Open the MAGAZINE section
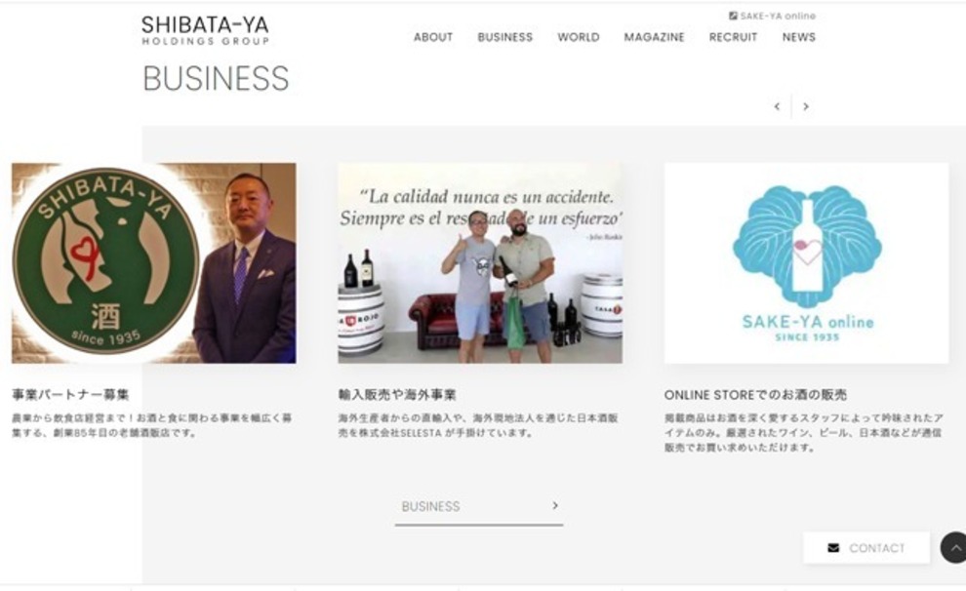This screenshot has width=966, height=591. pyautogui.click(x=655, y=37)
